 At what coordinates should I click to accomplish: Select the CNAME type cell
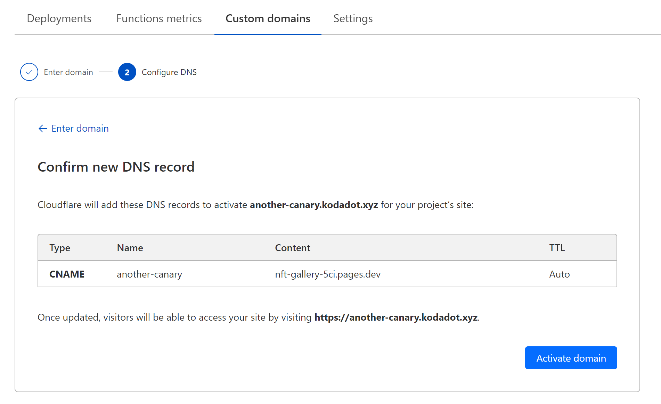(67, 274)
